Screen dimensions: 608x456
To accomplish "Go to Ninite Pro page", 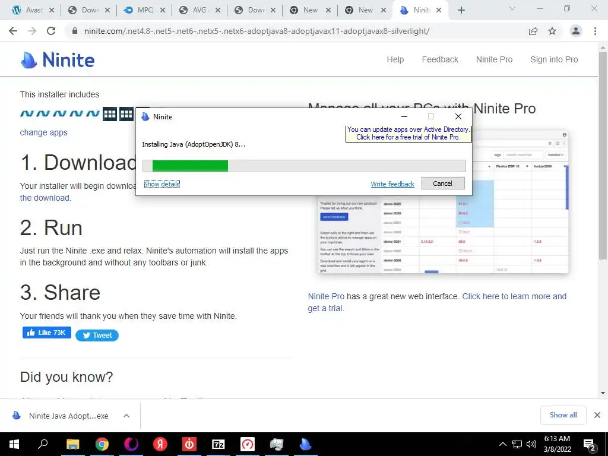I will point(494,59).
